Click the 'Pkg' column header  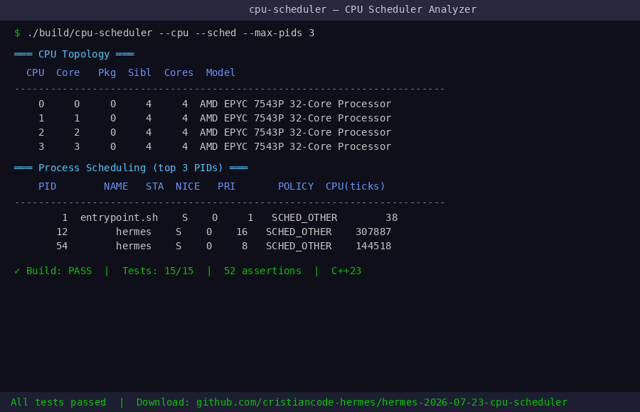pos(107,72)
